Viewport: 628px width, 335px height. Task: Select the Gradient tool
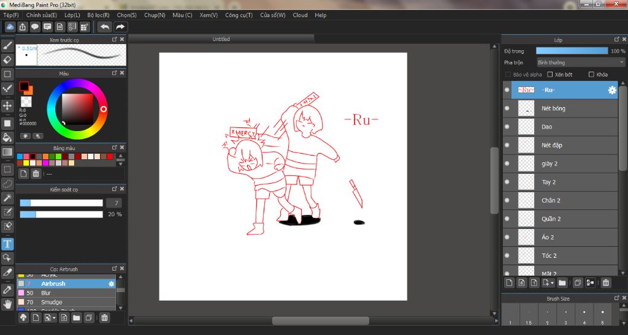(x=7, y=152)
